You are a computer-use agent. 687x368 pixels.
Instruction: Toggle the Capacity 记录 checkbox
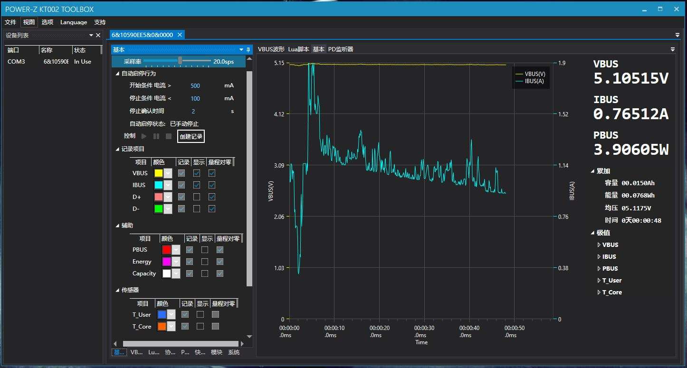(190, 274)
